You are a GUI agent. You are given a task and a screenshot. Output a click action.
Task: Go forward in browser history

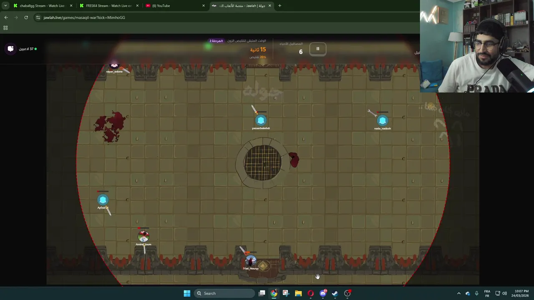(16, 17)
